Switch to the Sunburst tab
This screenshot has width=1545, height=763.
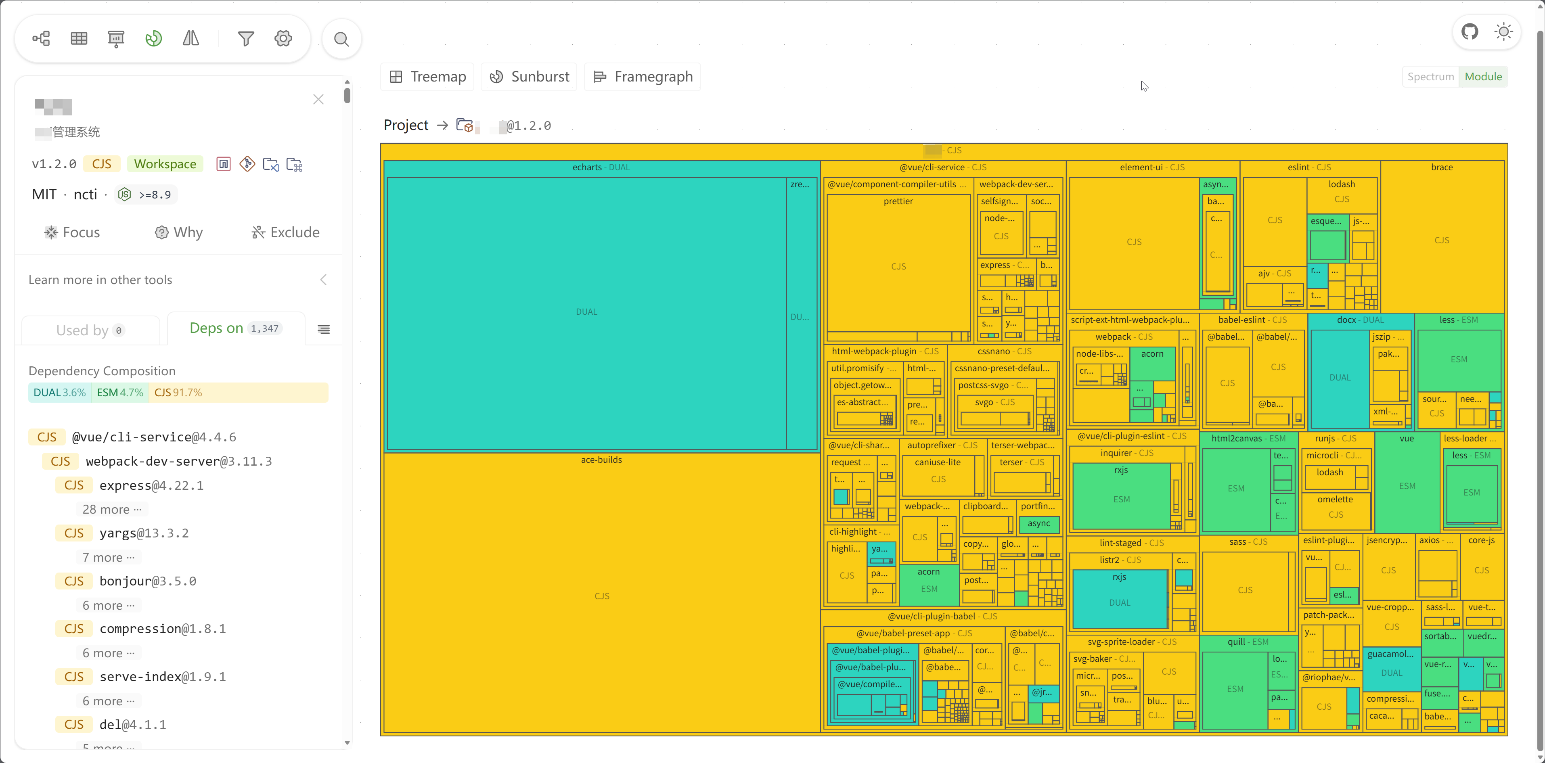[x=530, y=77]
